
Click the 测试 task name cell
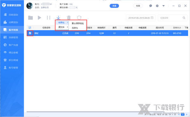[x=36, y=33]
